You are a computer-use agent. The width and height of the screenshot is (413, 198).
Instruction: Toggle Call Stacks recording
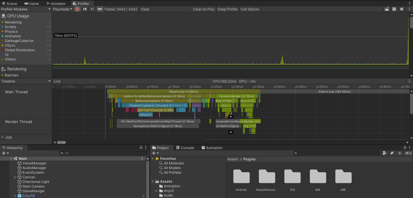point(250,9)
